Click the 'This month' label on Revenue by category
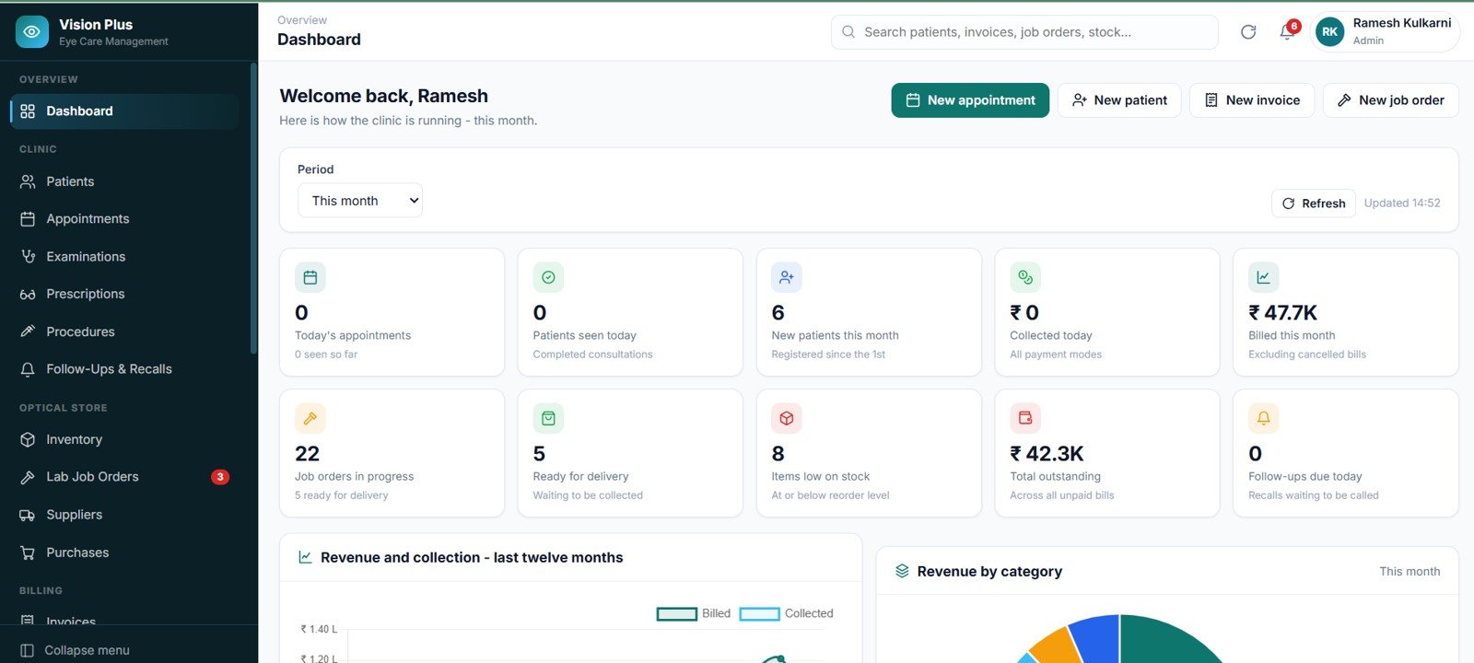1474x663 pixels. (x=1410, y=572)
